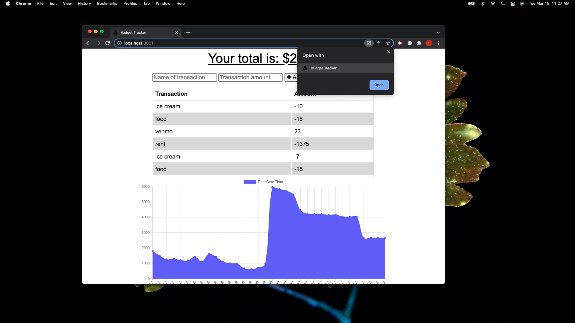Open the three-dot Chrome menu

438,43
